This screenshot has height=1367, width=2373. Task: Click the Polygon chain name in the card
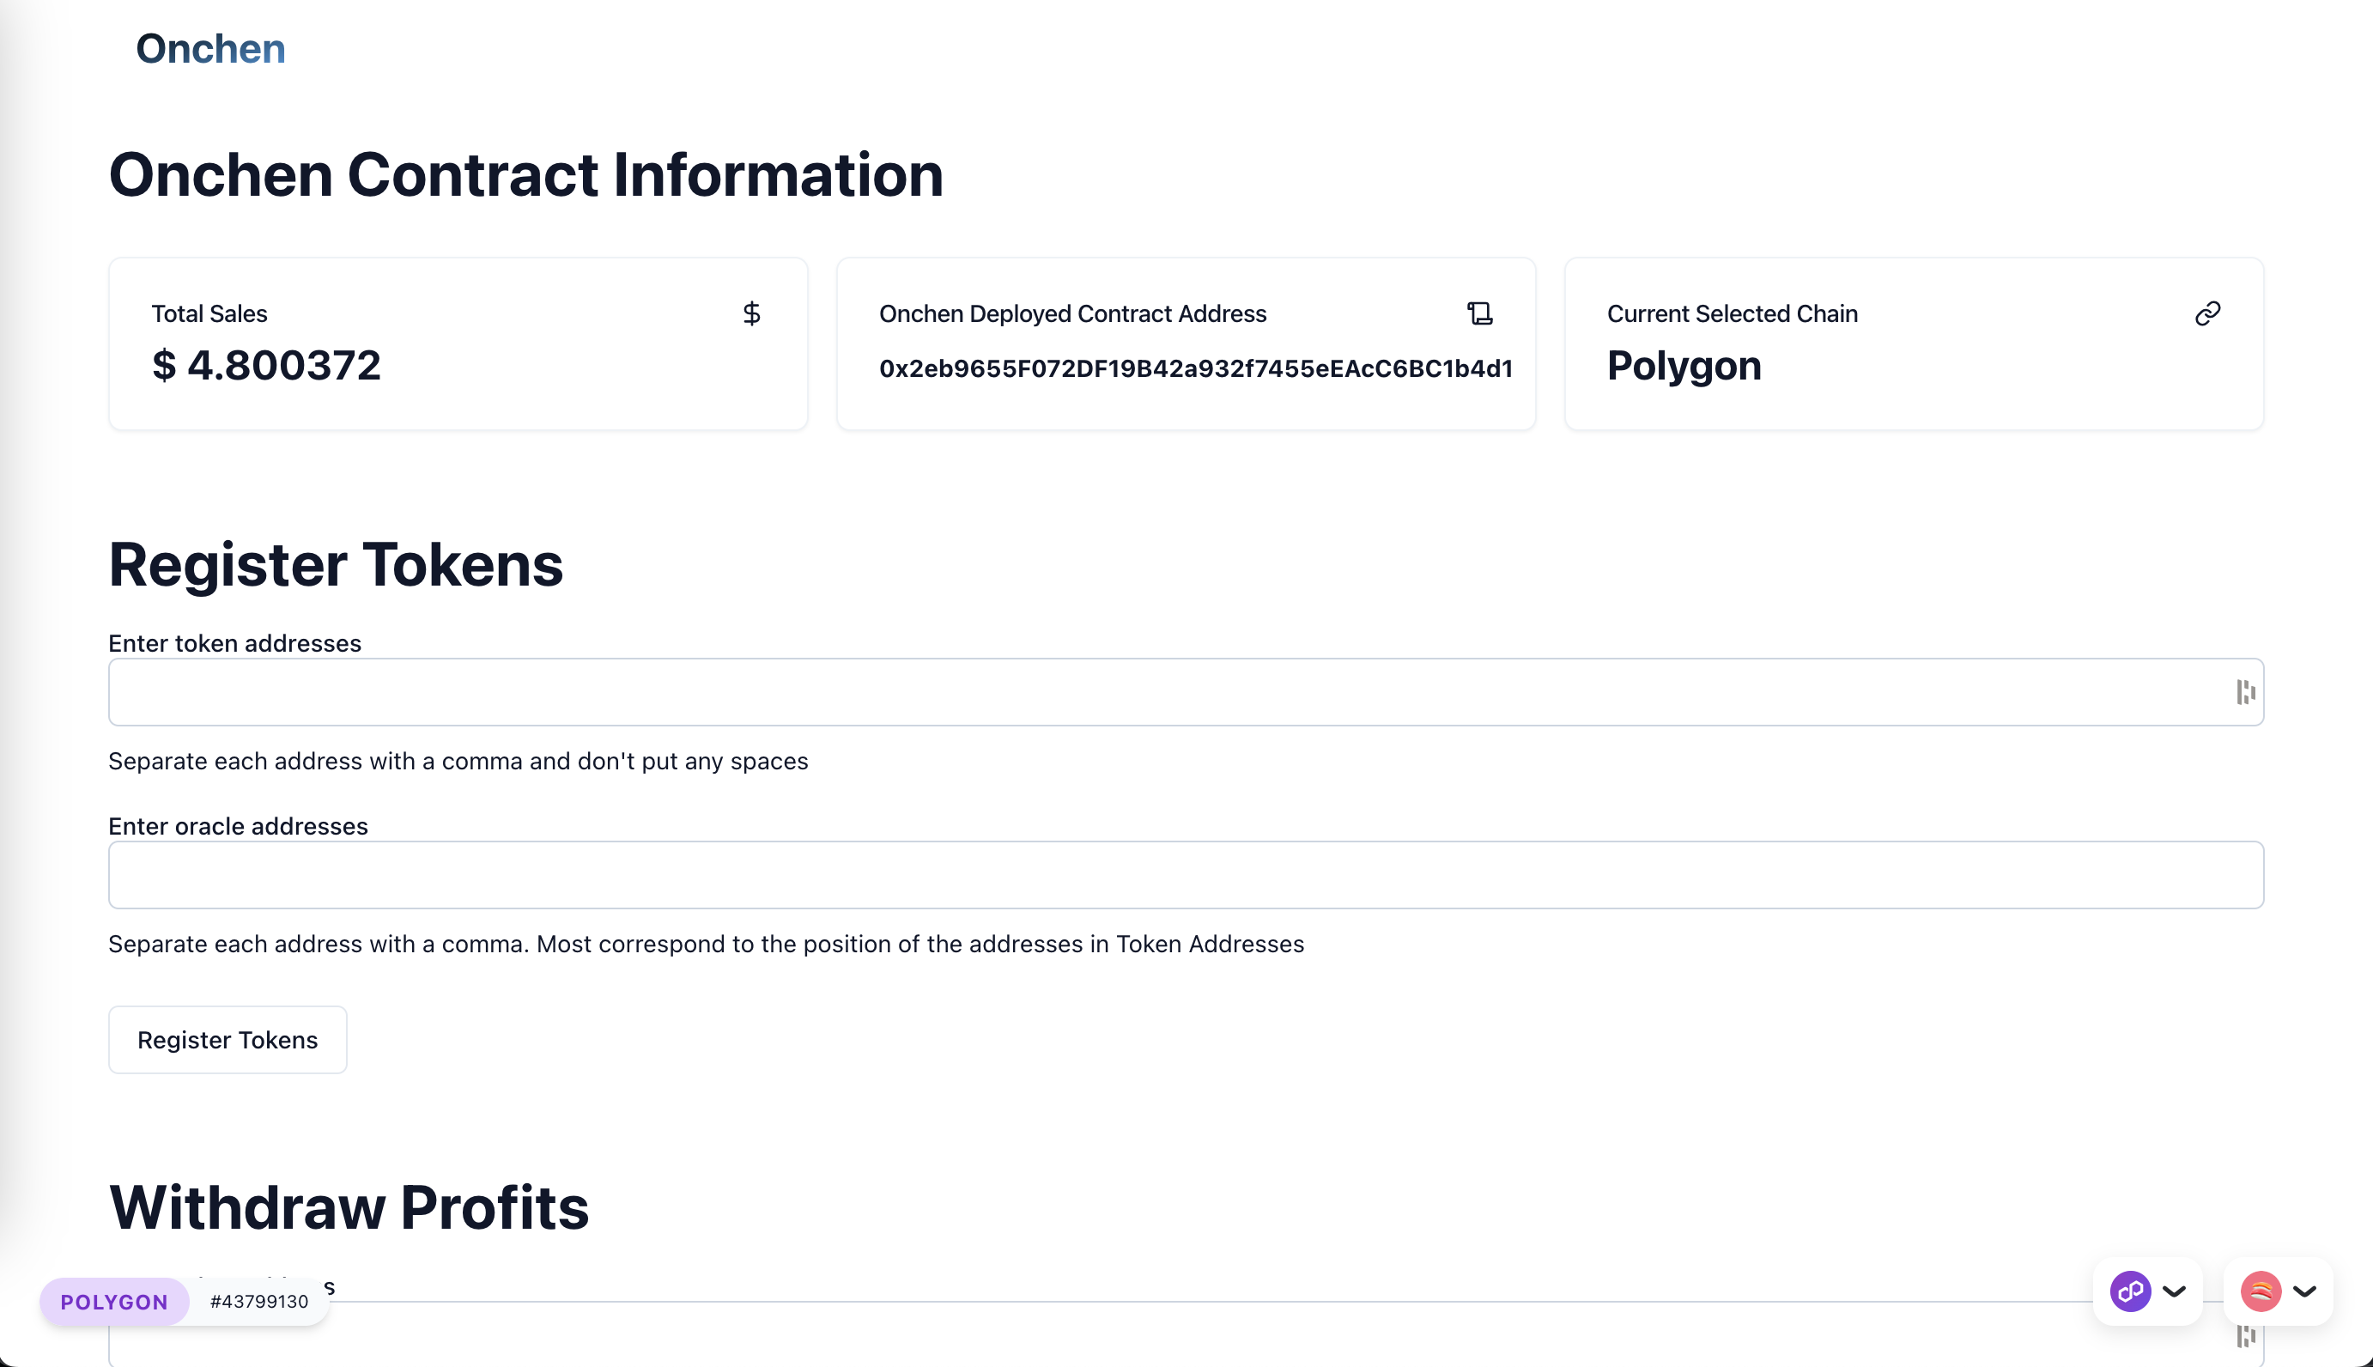(x=1683, y=365)
